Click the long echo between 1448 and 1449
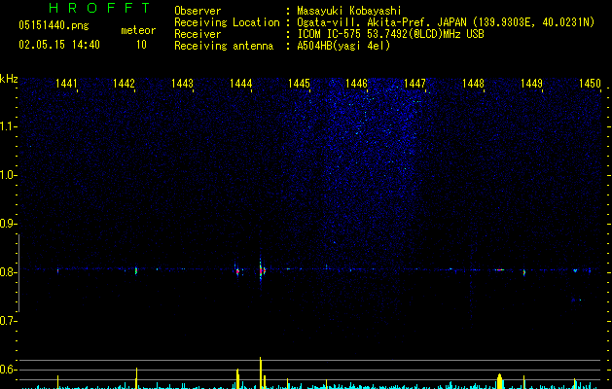Screen dimensions: 612x389 (499, 269)
